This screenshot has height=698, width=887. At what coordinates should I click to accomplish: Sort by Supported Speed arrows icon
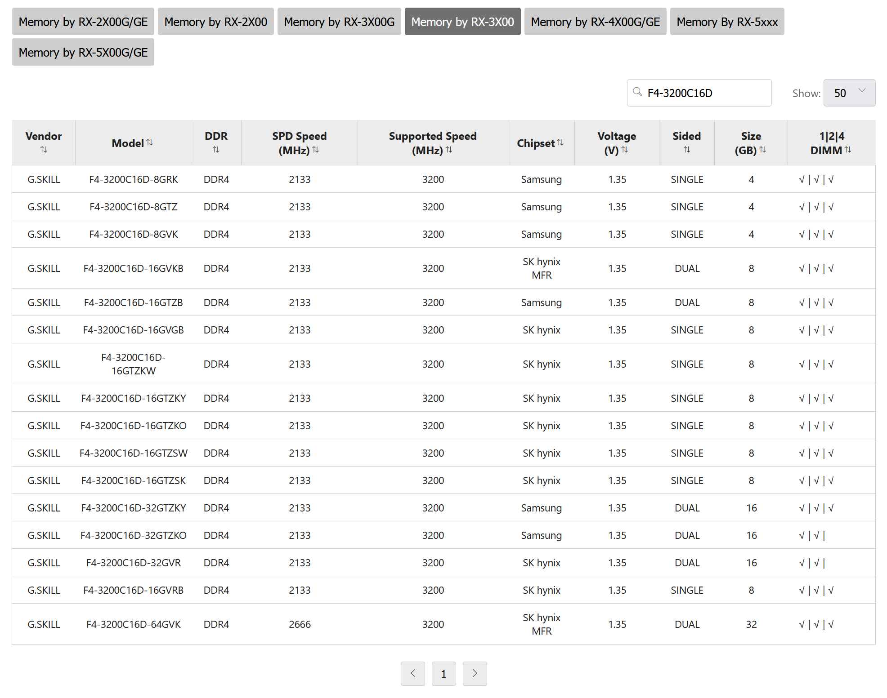pos(449,150)
